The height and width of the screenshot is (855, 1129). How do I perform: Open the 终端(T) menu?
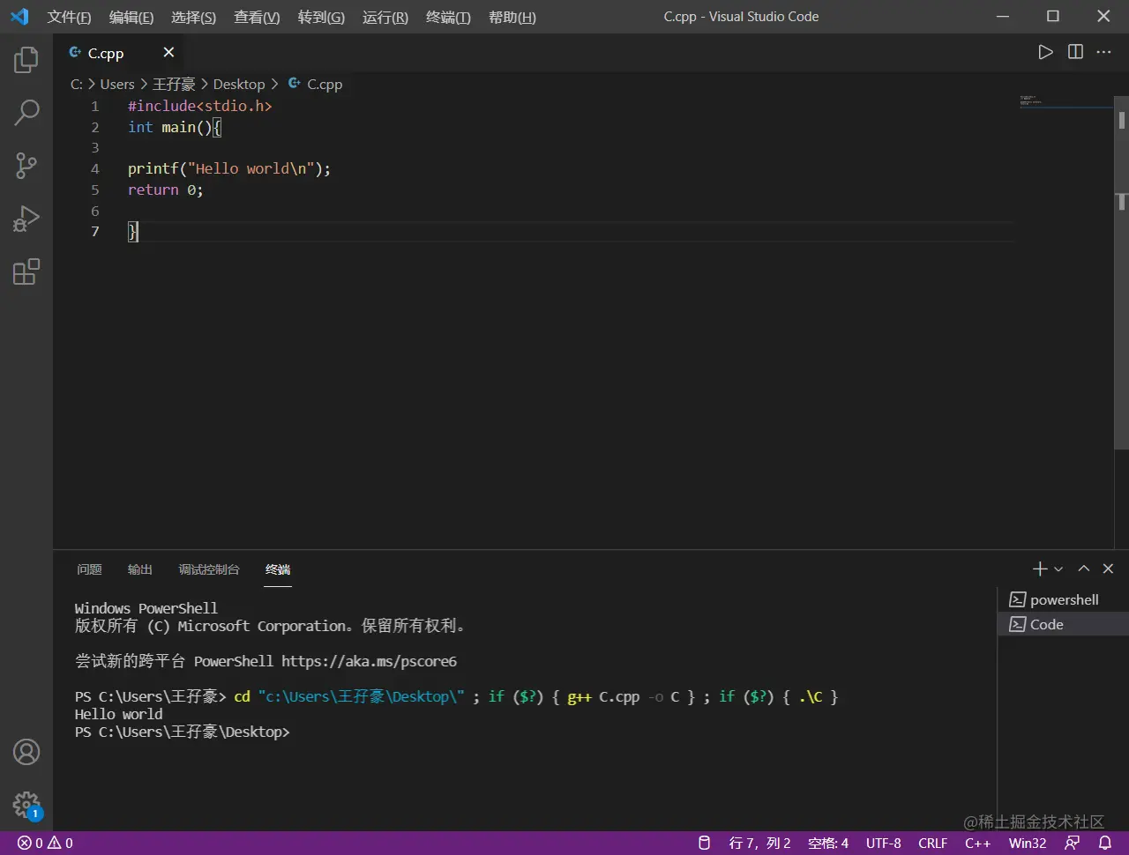[448, 17]
